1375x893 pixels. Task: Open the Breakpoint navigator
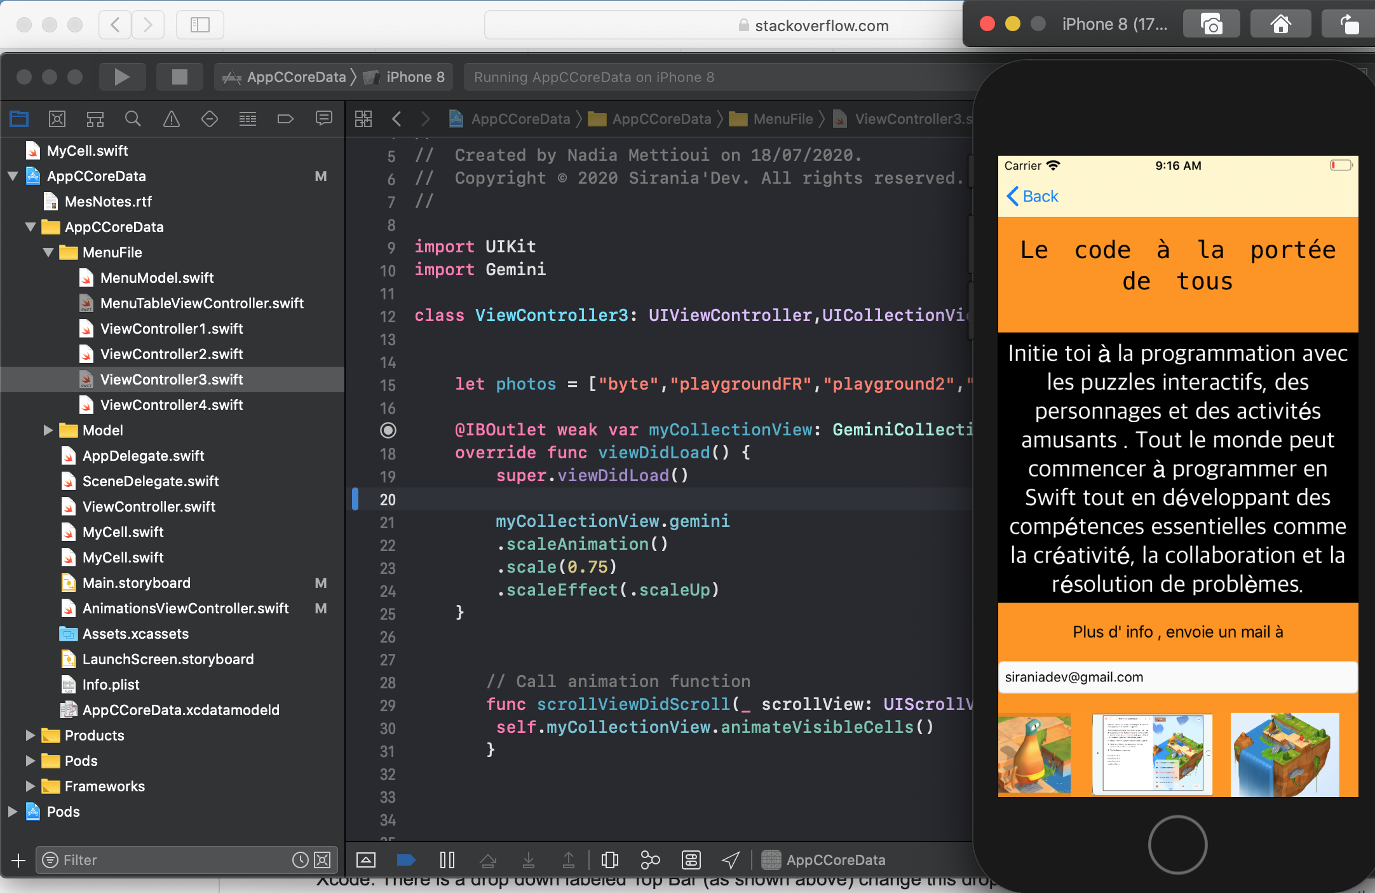coord(286,119)
